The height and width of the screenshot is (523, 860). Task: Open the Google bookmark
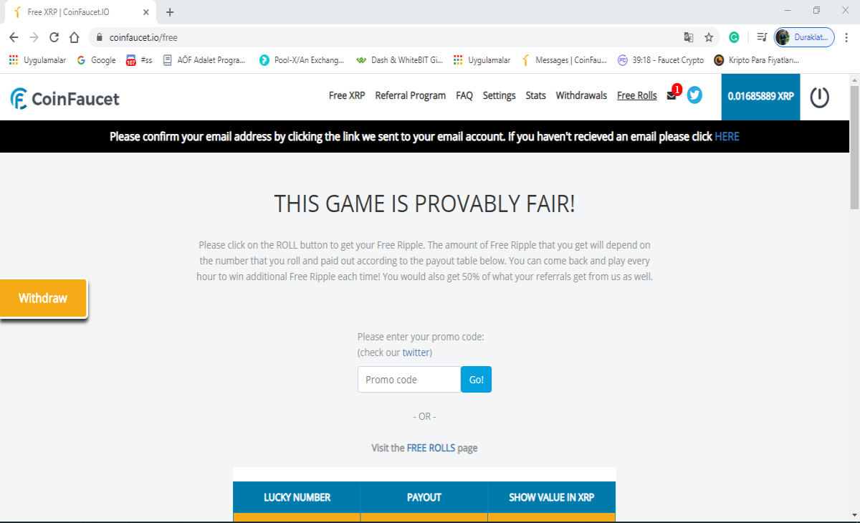(x=96, y=60)
